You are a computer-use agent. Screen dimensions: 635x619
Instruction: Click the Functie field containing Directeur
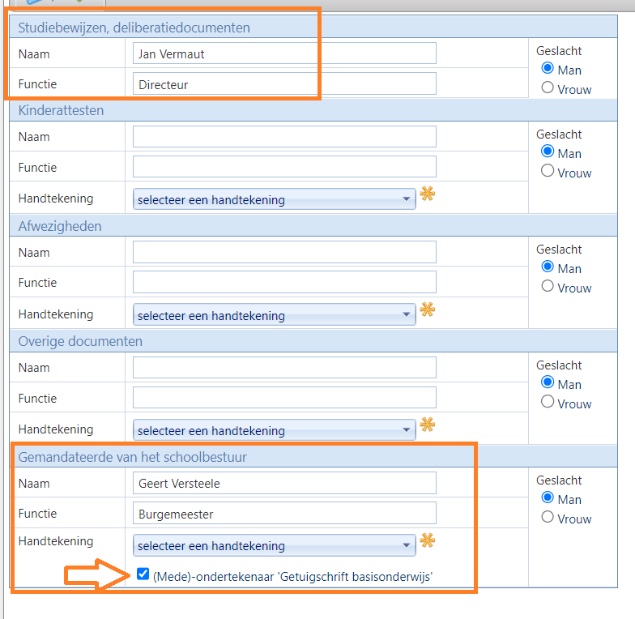pos(285,84)
